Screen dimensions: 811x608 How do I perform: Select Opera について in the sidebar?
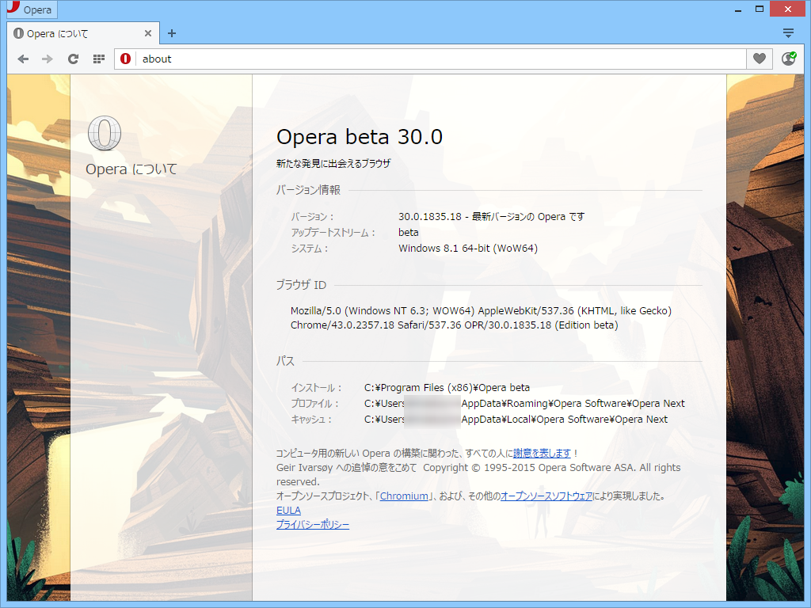coord(130,169)
